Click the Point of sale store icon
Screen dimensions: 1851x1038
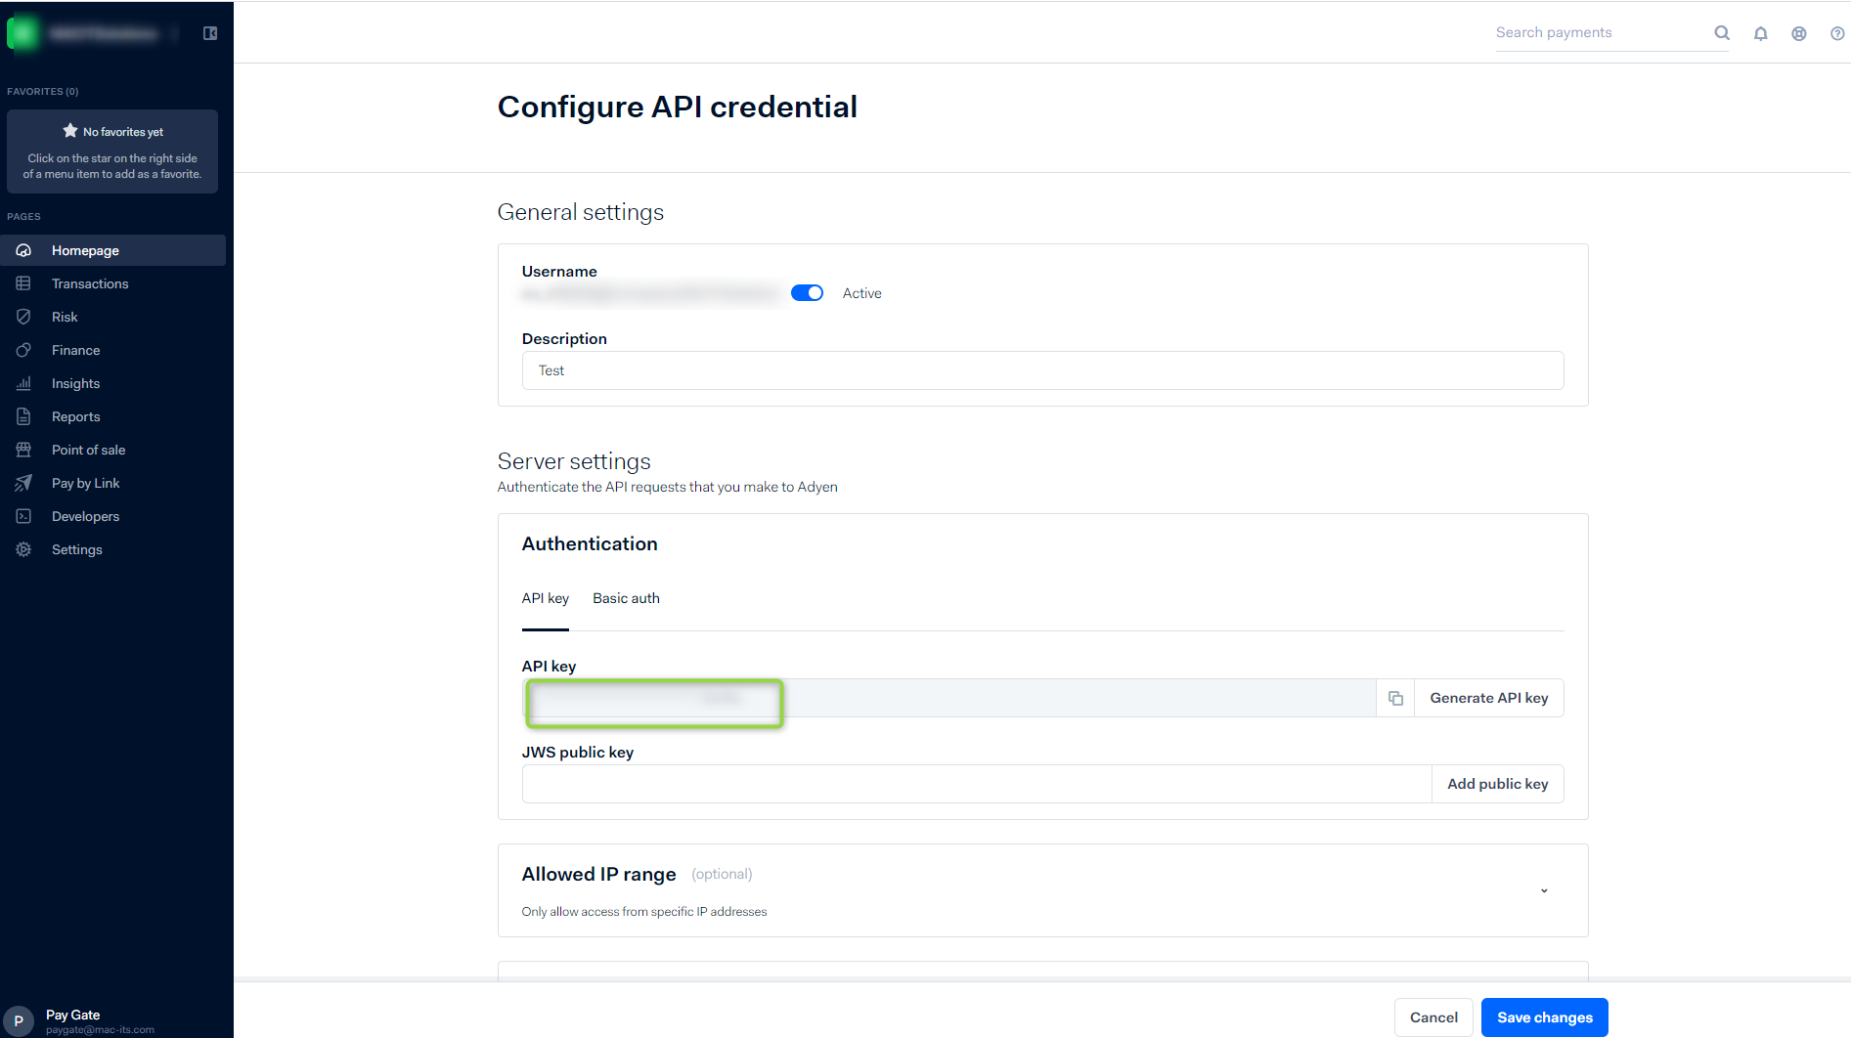[x=23, y=450]
